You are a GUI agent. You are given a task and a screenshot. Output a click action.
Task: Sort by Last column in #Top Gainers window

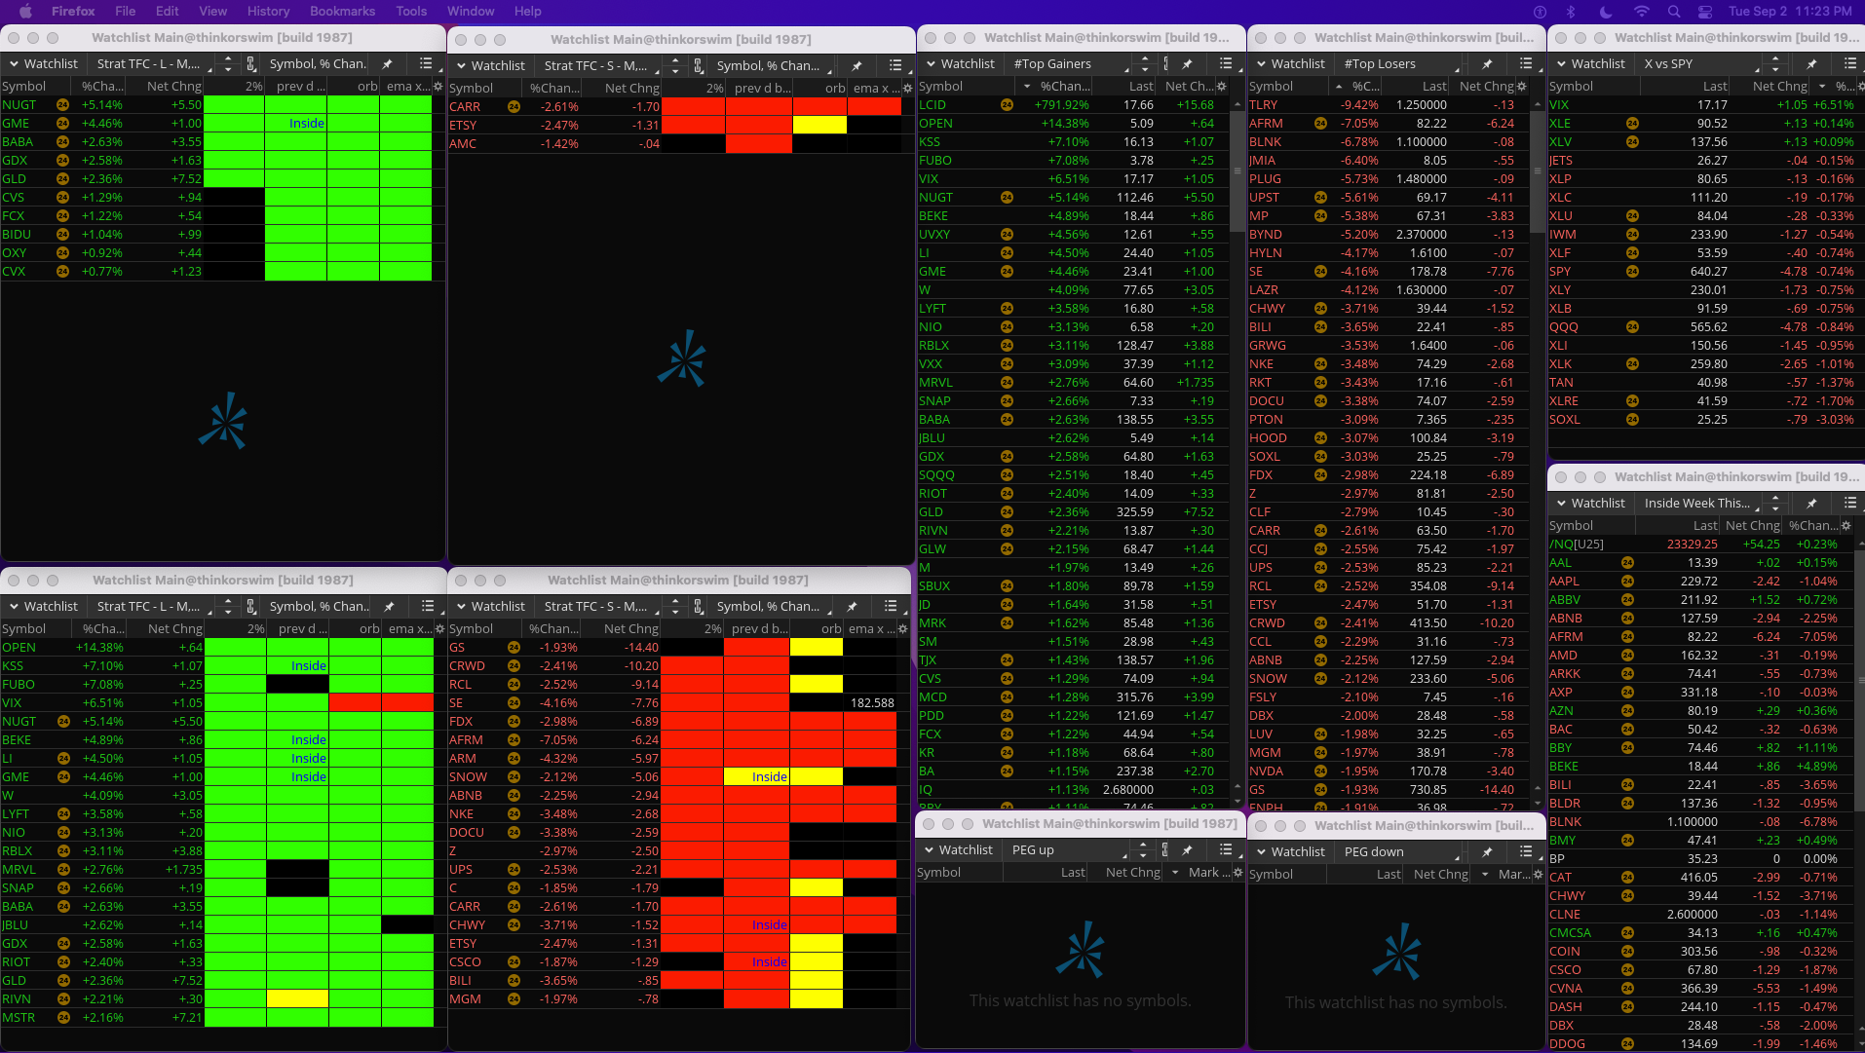coord(1125,86)
